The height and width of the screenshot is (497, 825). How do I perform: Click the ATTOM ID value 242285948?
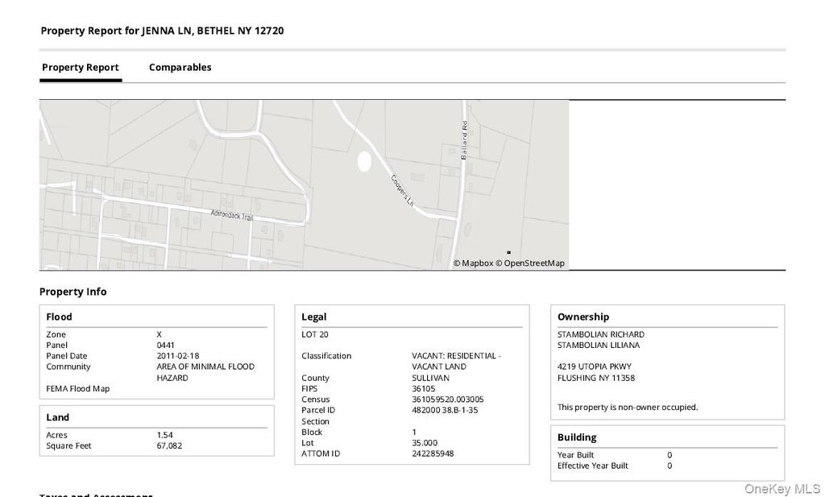433,454
